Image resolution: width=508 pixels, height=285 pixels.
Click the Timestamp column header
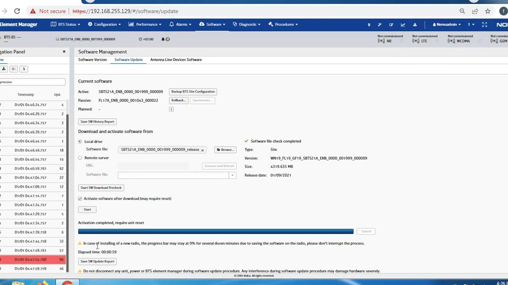tap(26, 95)
